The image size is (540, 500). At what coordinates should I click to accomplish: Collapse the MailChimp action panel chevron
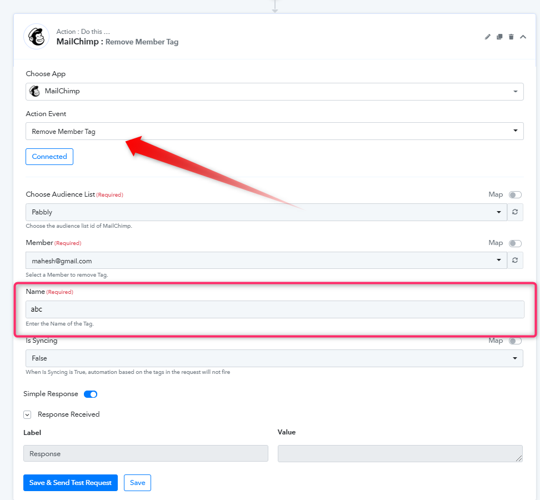(523, 37)
